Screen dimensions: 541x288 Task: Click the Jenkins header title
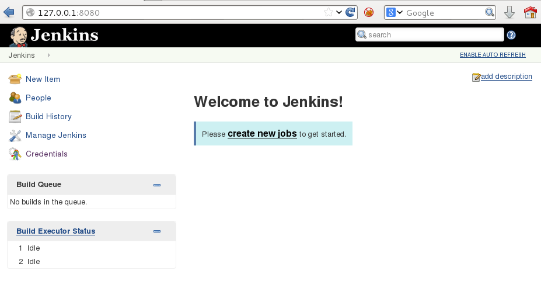65,35
